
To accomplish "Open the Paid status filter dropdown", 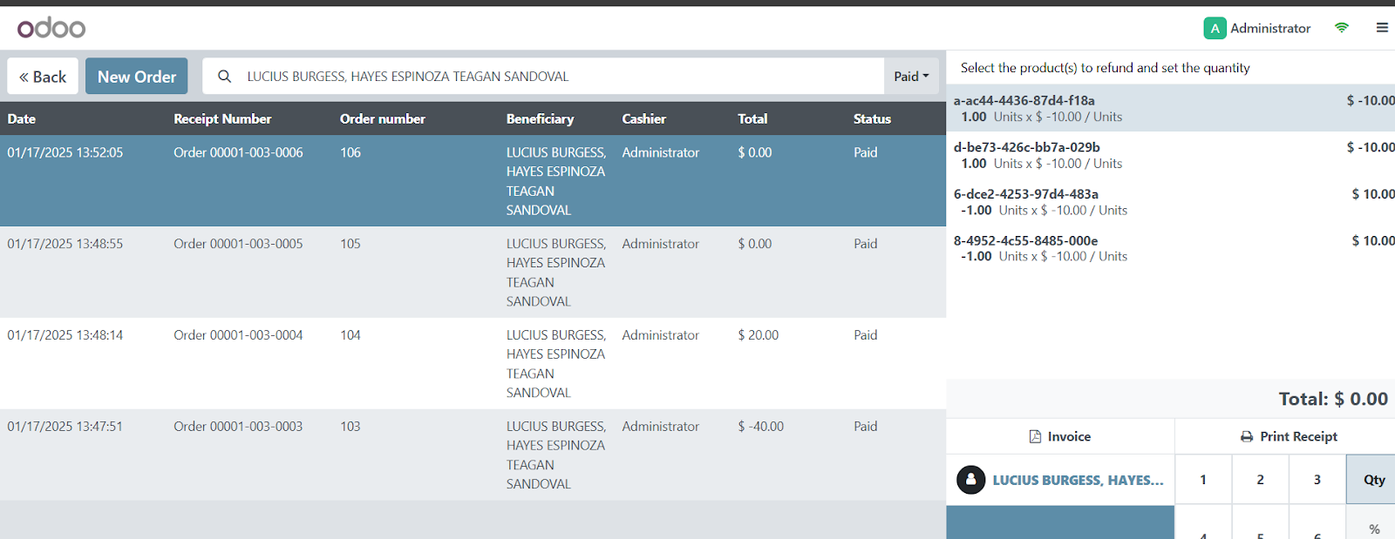I will pyautogui.click(x=911, y=77).
